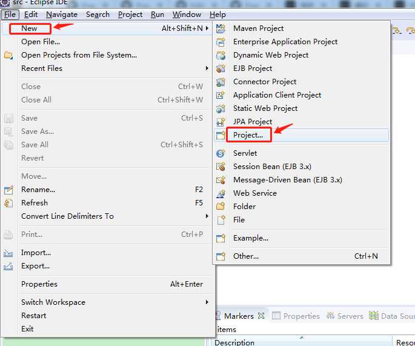Viewport: 415px width, 346px height.
Task: Switch to the Properties tab
Action: (x=296, y=316)
